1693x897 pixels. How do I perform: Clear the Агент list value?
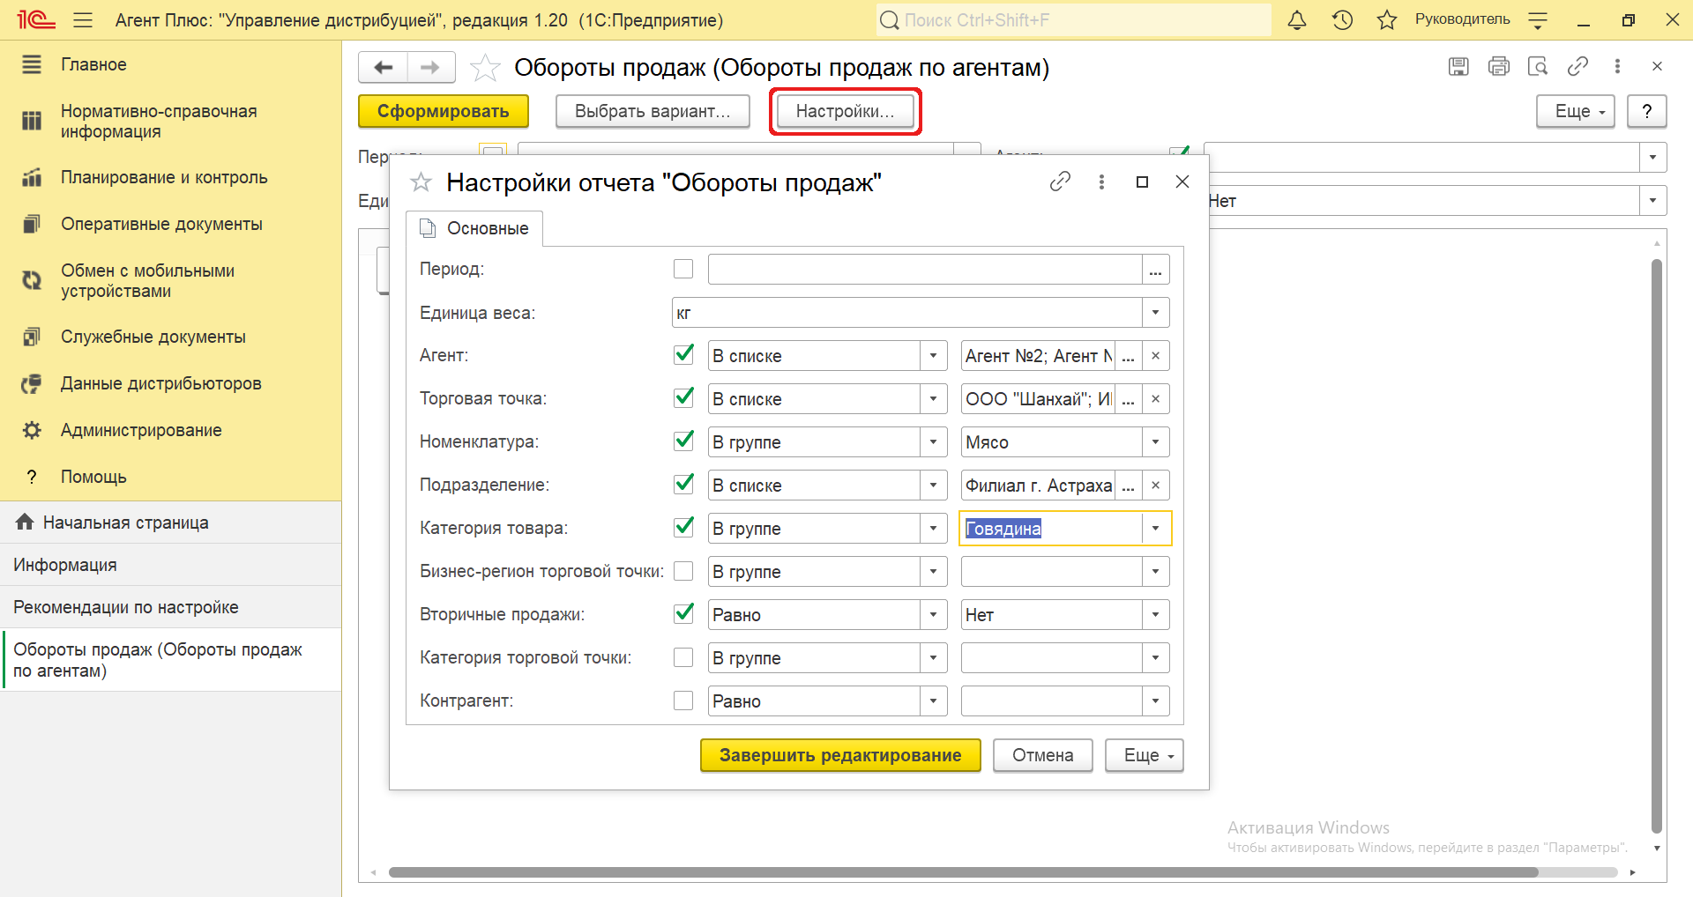(x=1155, y=356)
